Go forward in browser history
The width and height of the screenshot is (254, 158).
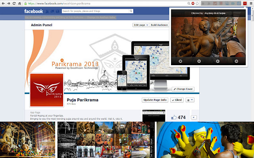(9, 4)
